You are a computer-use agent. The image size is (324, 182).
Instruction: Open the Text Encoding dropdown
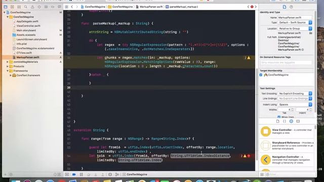click(x=295, y=94)
